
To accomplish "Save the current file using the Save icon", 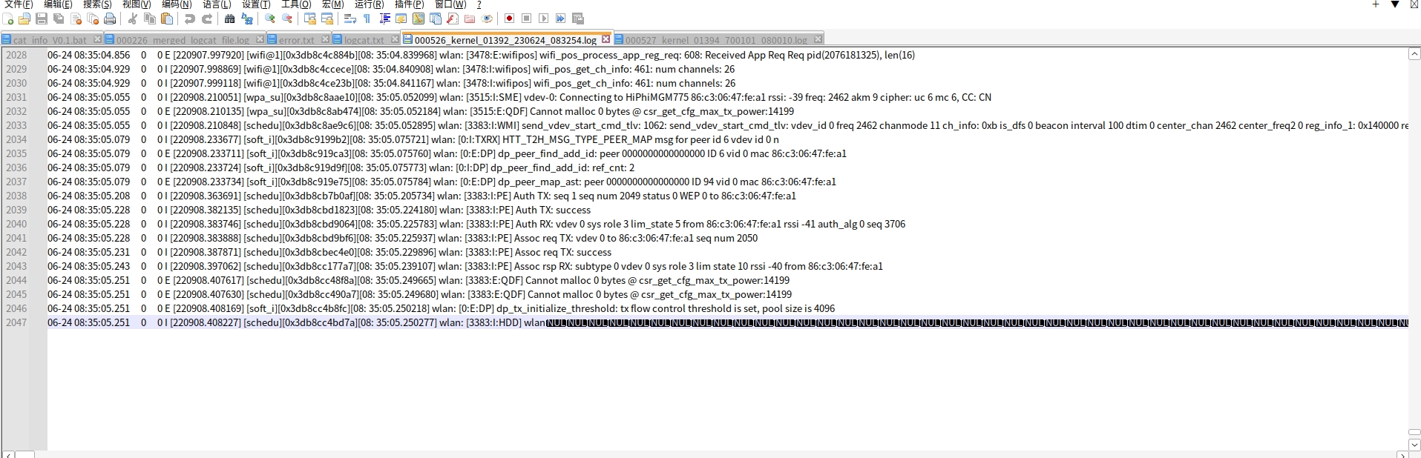I will click(x=42, y=19).
